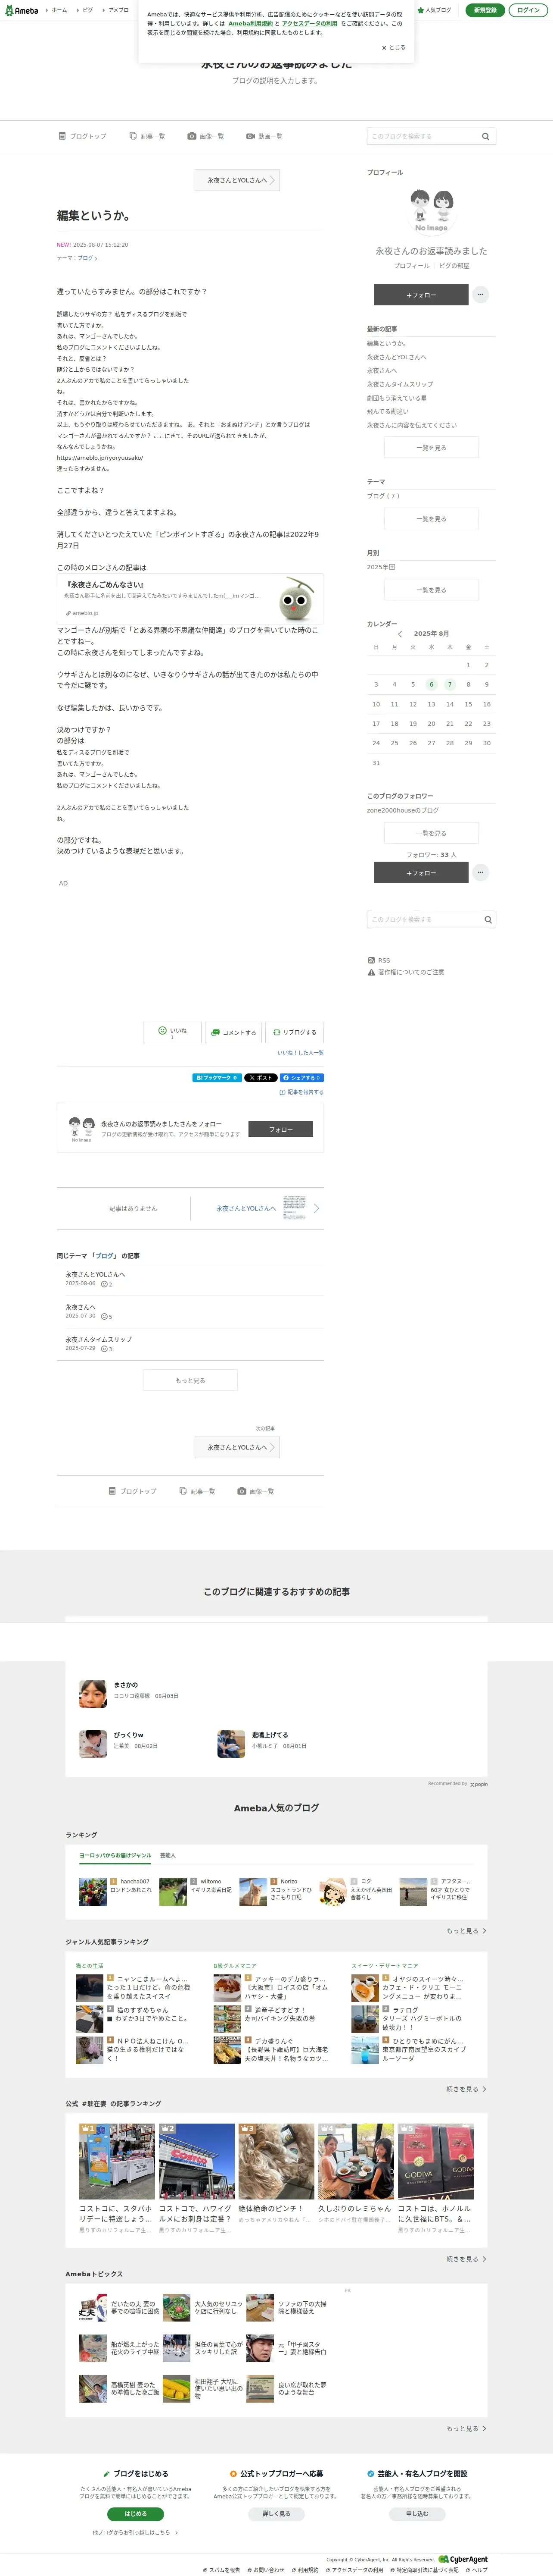Click 記事を報告する link
The width and height of the screenshot is (553, 2576).
point(301,1092)
